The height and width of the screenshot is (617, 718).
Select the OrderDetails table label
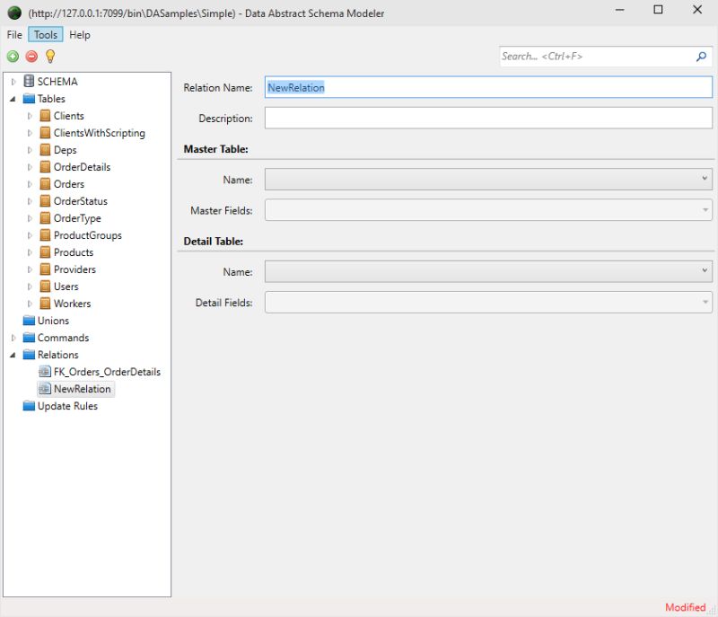tap(82, 167)
